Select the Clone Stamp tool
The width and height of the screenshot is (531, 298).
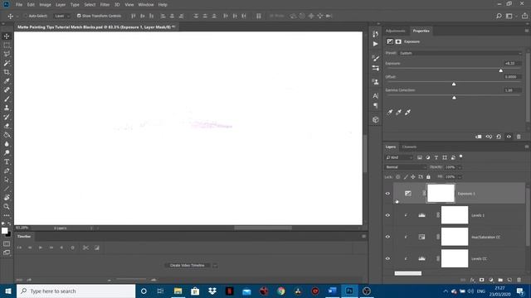(7, 108)
